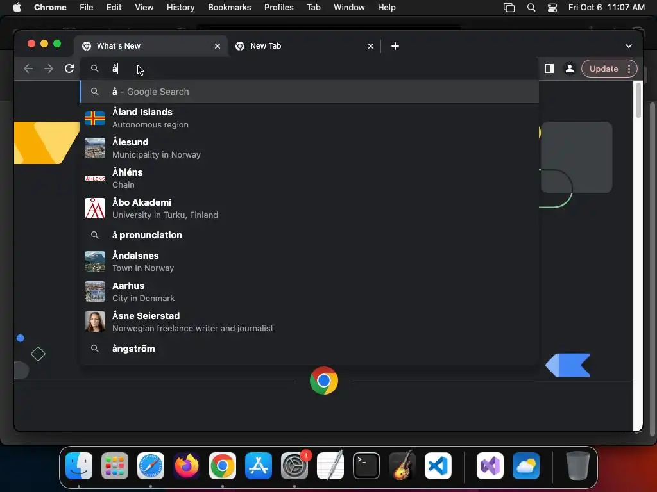Open the Chrome app menu
The image size is (657, 492).
[50, 8]
